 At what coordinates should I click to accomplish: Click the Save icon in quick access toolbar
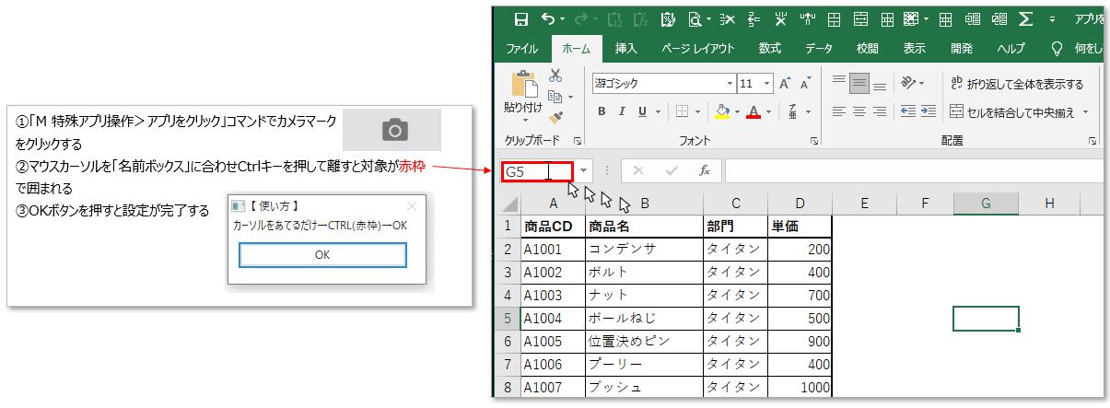520,18
